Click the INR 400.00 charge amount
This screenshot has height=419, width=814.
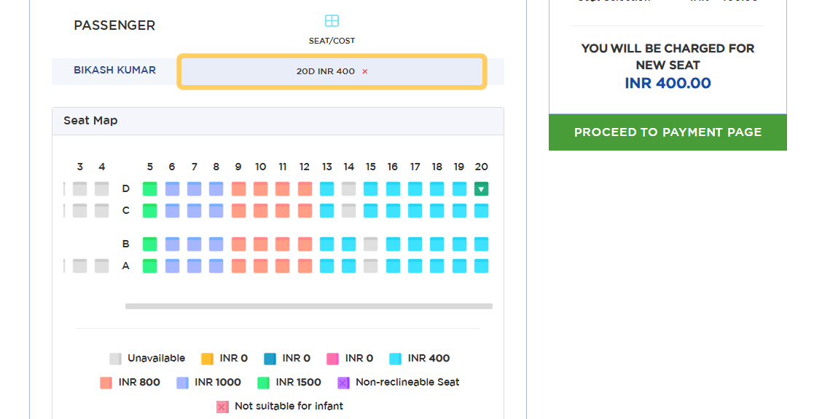(668, 83)
